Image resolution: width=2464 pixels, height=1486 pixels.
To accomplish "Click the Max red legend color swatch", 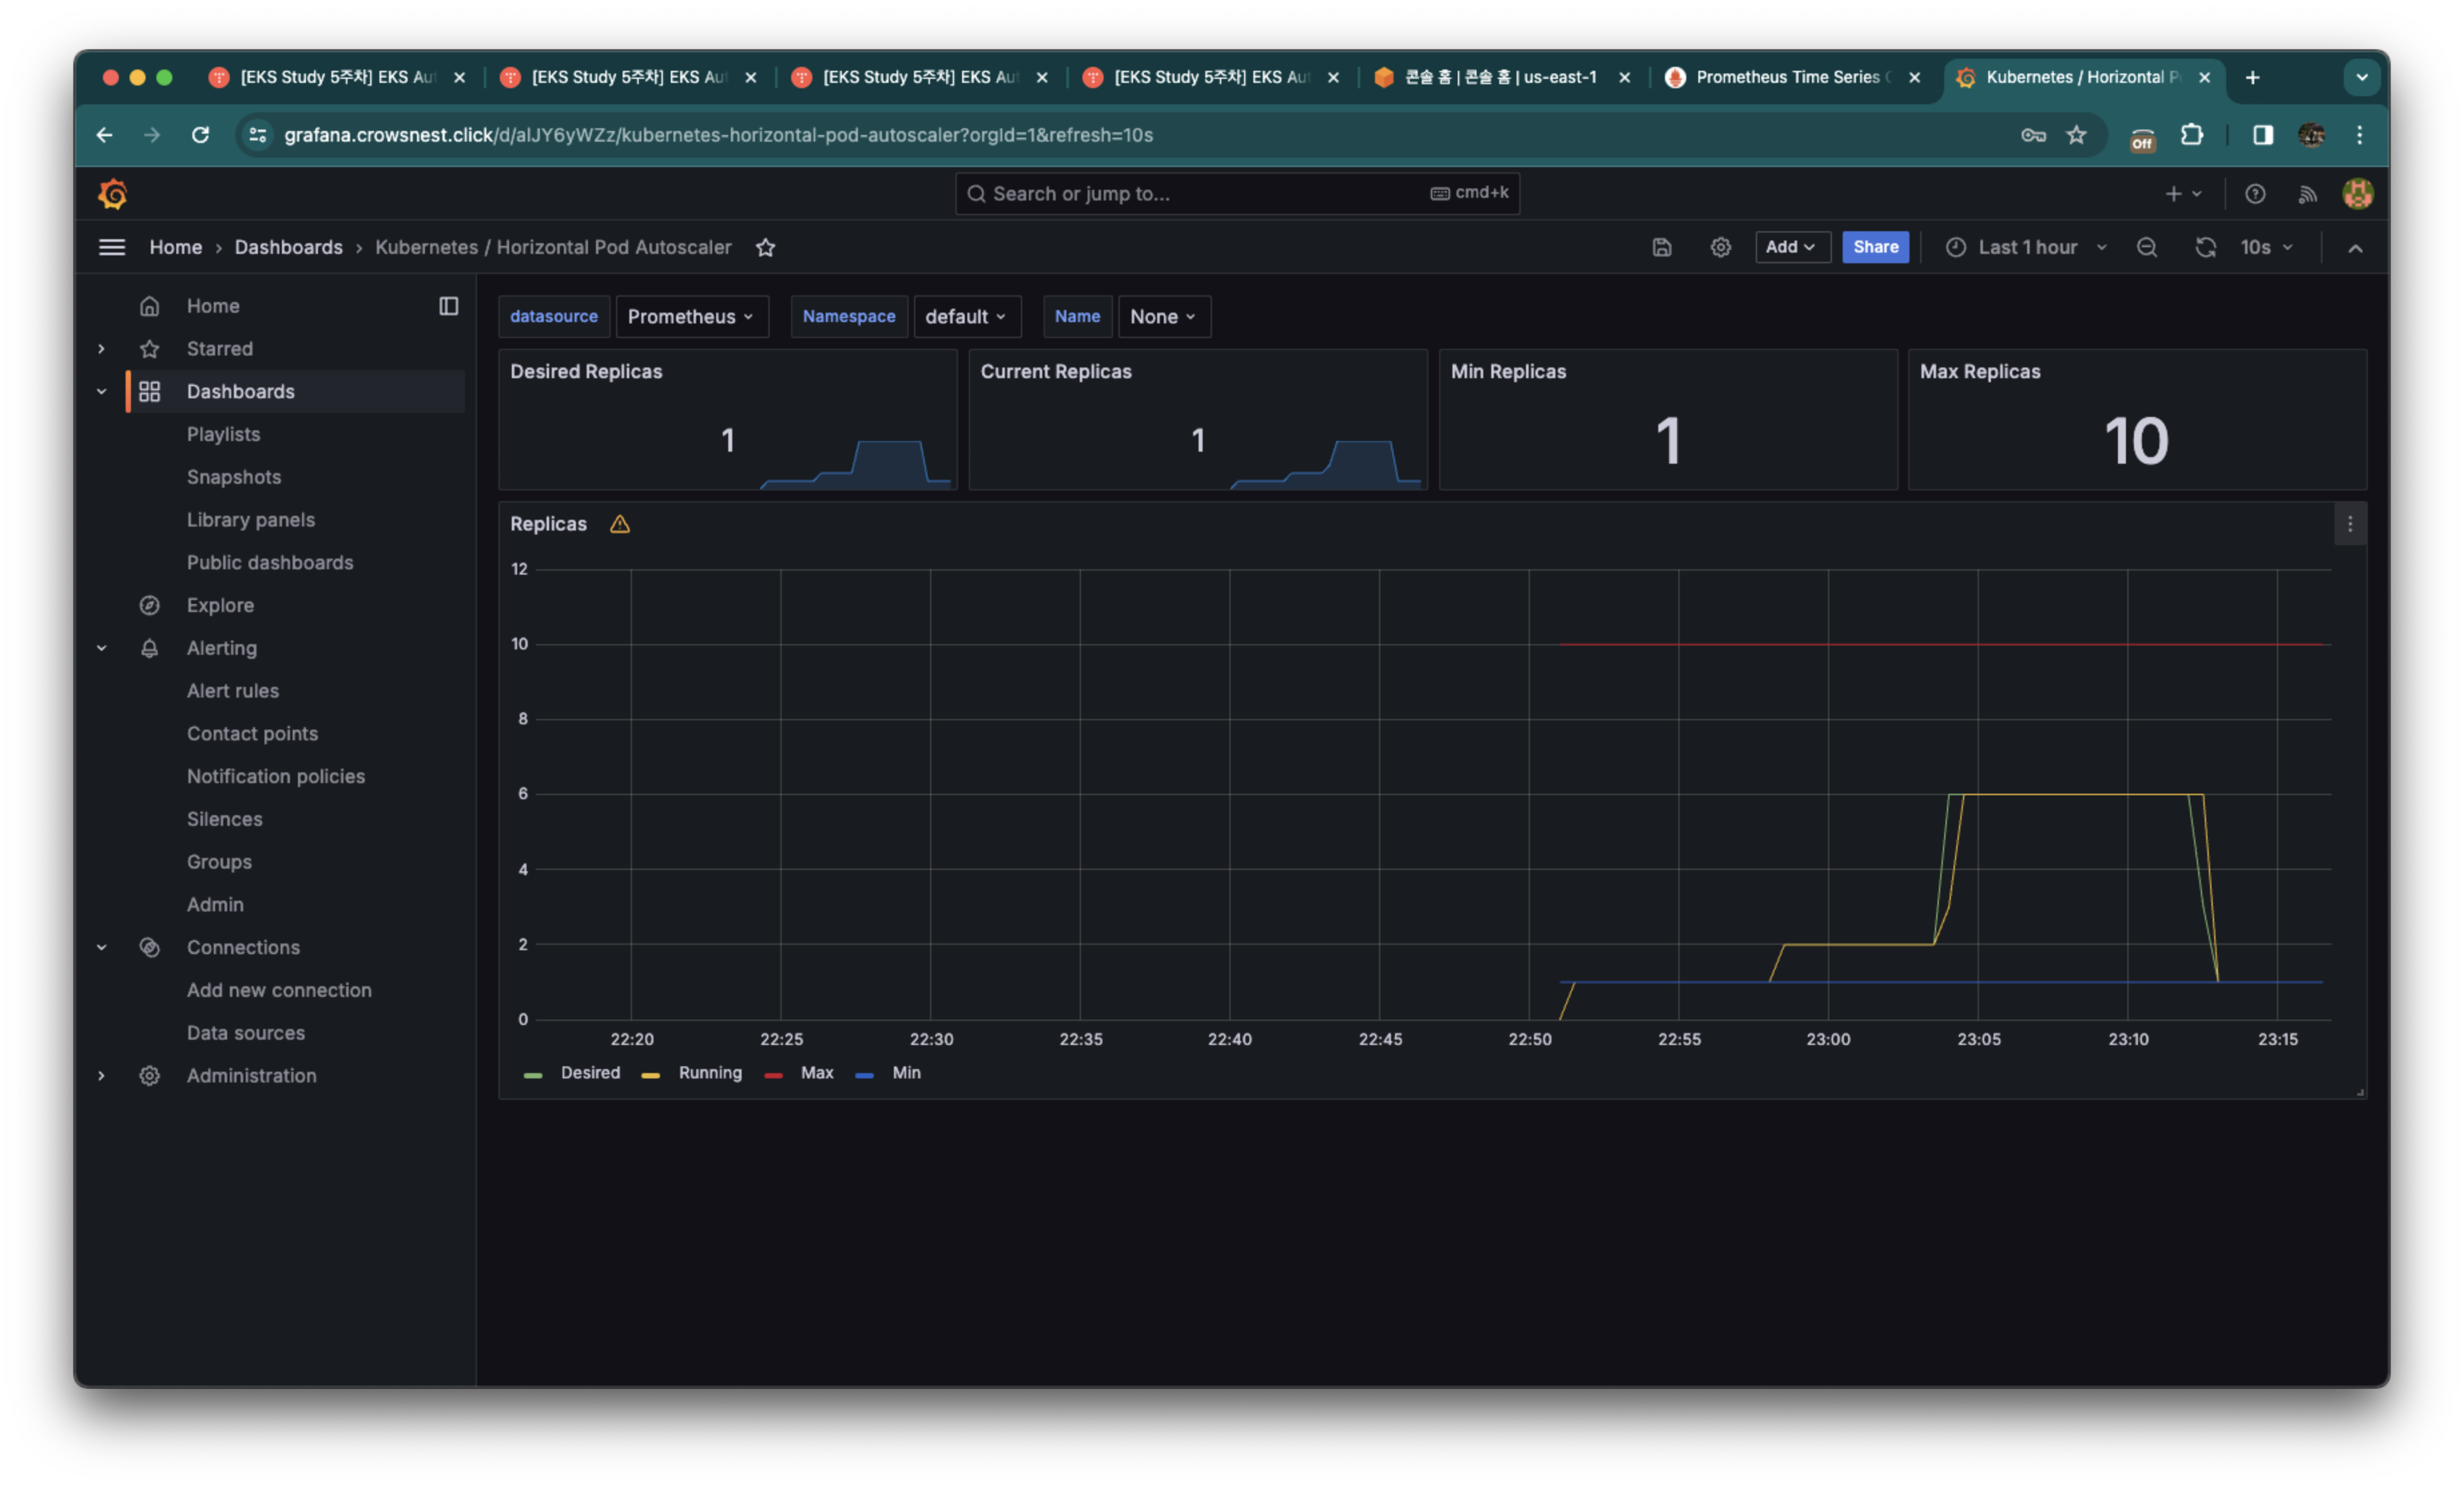I will coord(773,1075).
